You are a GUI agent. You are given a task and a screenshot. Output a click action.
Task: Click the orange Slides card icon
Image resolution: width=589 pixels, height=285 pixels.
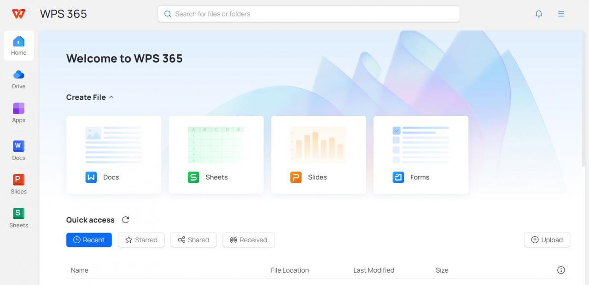(x=296, y=177)
